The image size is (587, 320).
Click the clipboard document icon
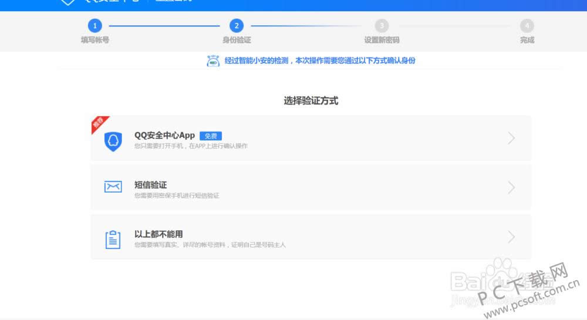coord(113,240)
